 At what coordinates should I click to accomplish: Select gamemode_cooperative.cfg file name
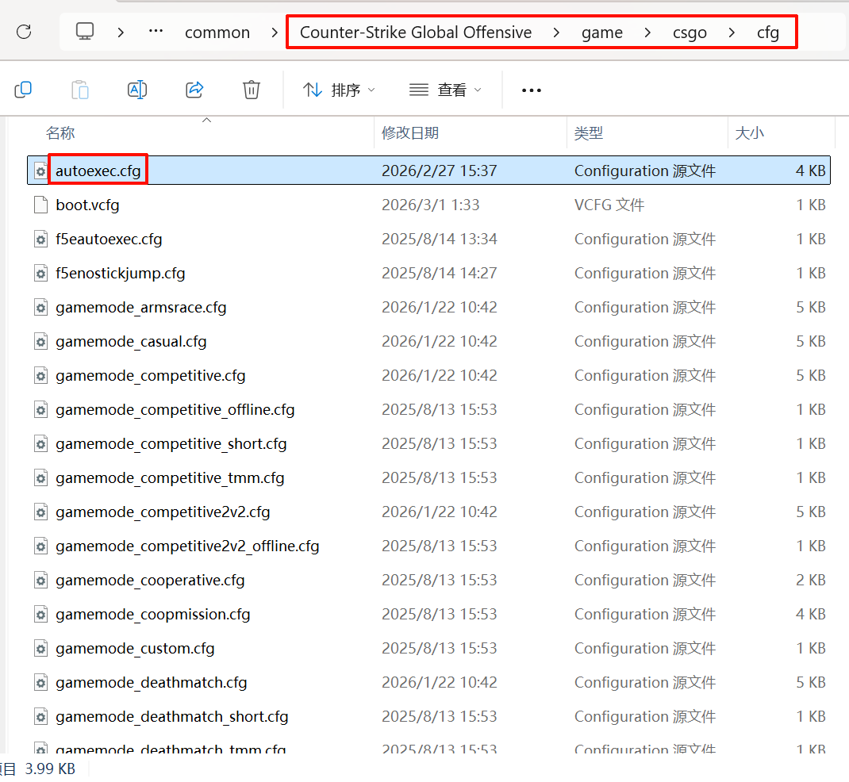[150, 580]
